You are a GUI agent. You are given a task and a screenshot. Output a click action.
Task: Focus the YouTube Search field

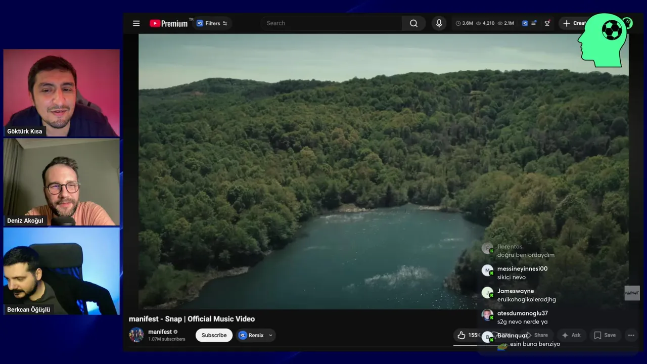(331, 23)
